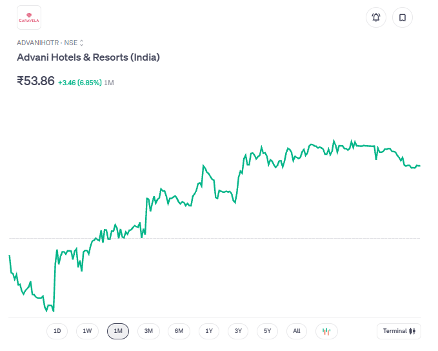The width and height of the screenshot is (438, 351).
Task: Set a price alert with bell icon
Action: pos(376,17)
